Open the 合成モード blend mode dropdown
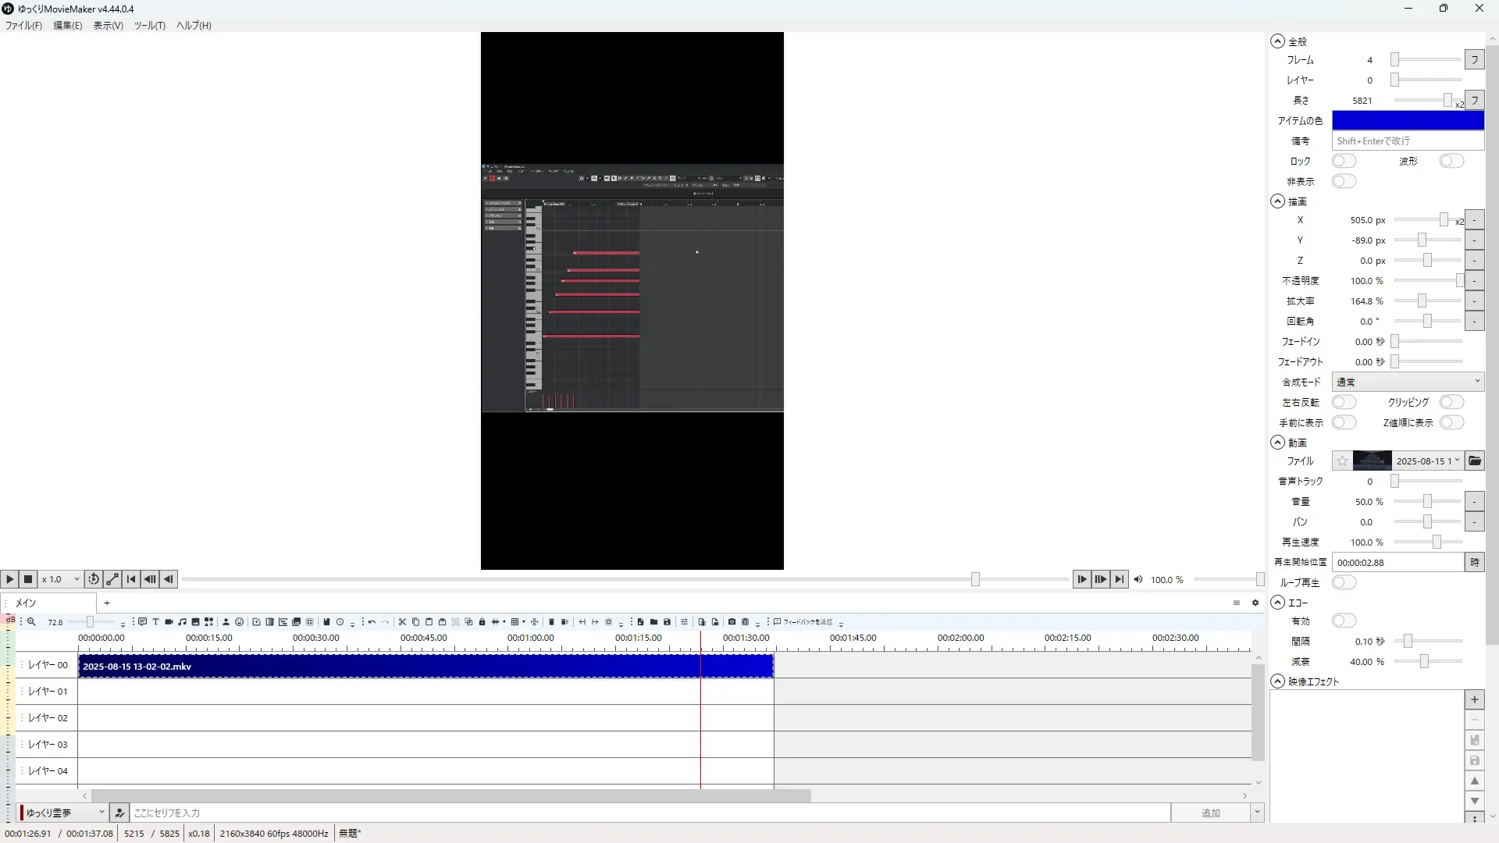 [x=1407, y=382]
